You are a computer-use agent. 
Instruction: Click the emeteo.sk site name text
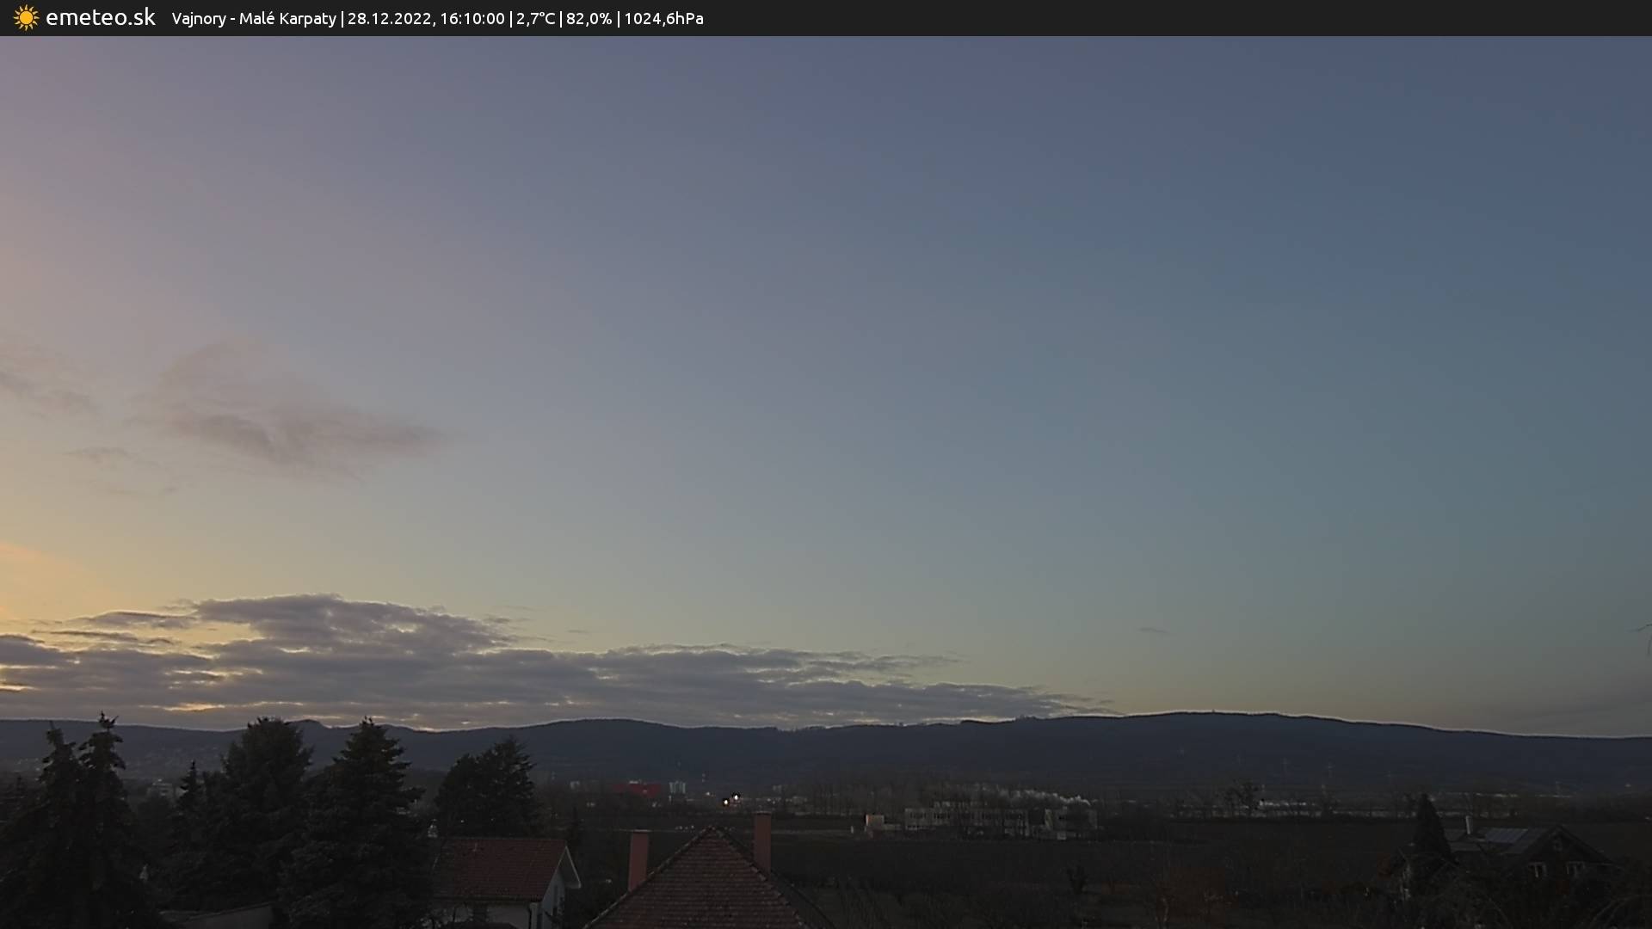click(100, 18)
